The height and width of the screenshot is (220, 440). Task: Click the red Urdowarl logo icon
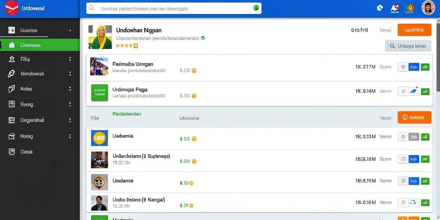(12, 8)
